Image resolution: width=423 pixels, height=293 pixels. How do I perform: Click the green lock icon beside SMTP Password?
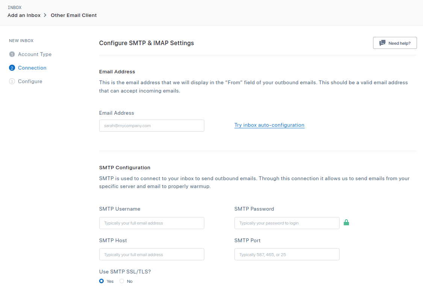pyautogui.click(x=346, y=223)
